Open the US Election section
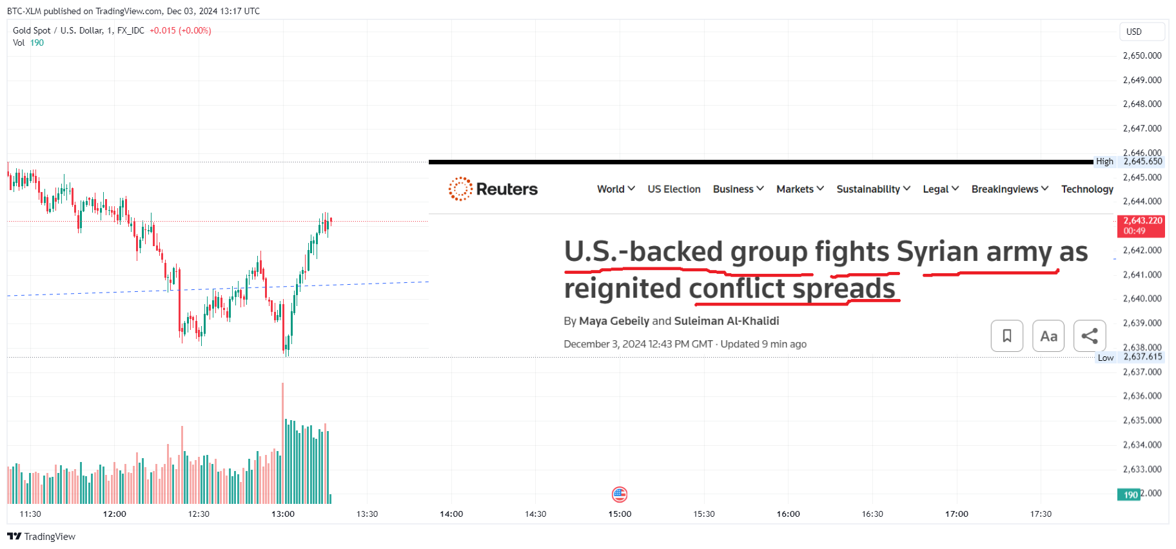Screen dimensions: 1176x549 tap(674, 189)
